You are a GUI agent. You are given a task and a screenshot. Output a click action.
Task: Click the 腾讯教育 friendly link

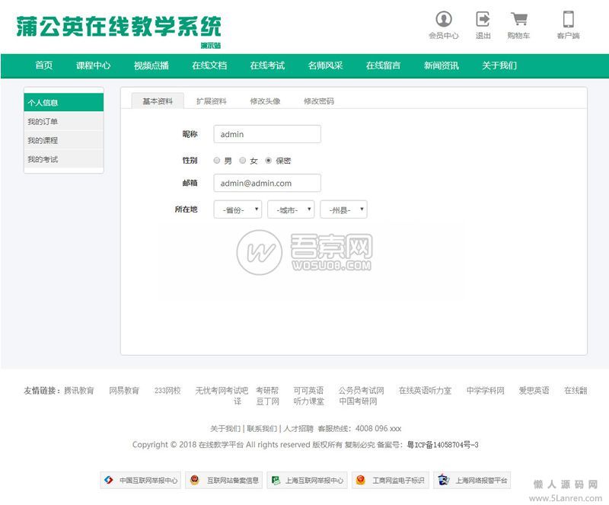pyautogui.click(x=79, y=391)
